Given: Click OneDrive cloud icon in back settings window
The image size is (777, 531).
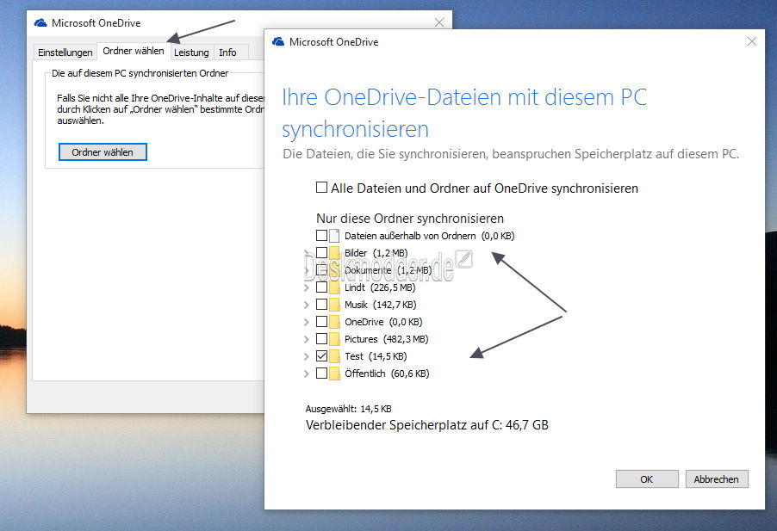Looking at the screenshot, I should pos(40,22).
